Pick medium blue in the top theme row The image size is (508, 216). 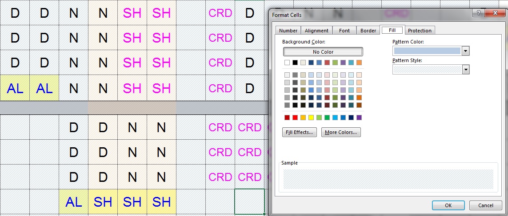[319, 63]
